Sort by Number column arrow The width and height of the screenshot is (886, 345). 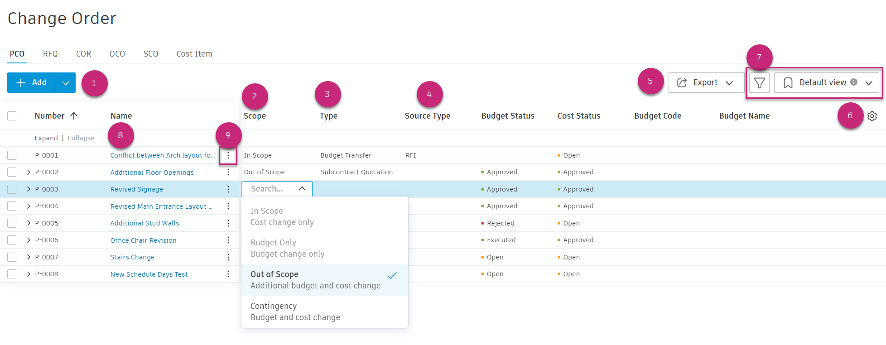74,116
